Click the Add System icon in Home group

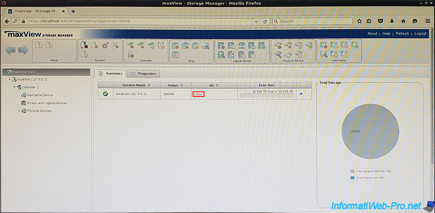[39, 46]
